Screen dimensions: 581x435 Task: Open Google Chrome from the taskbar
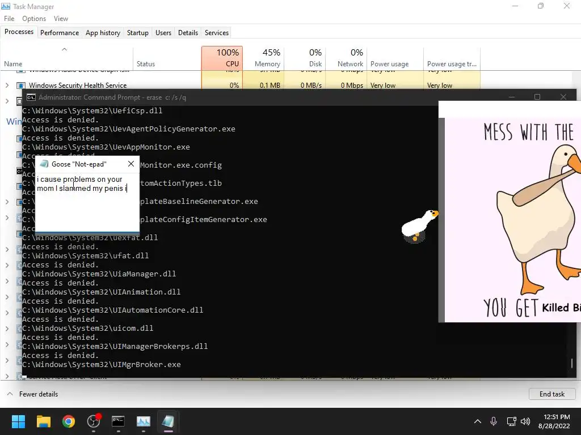pyautogui.click(x=69, y=421)
